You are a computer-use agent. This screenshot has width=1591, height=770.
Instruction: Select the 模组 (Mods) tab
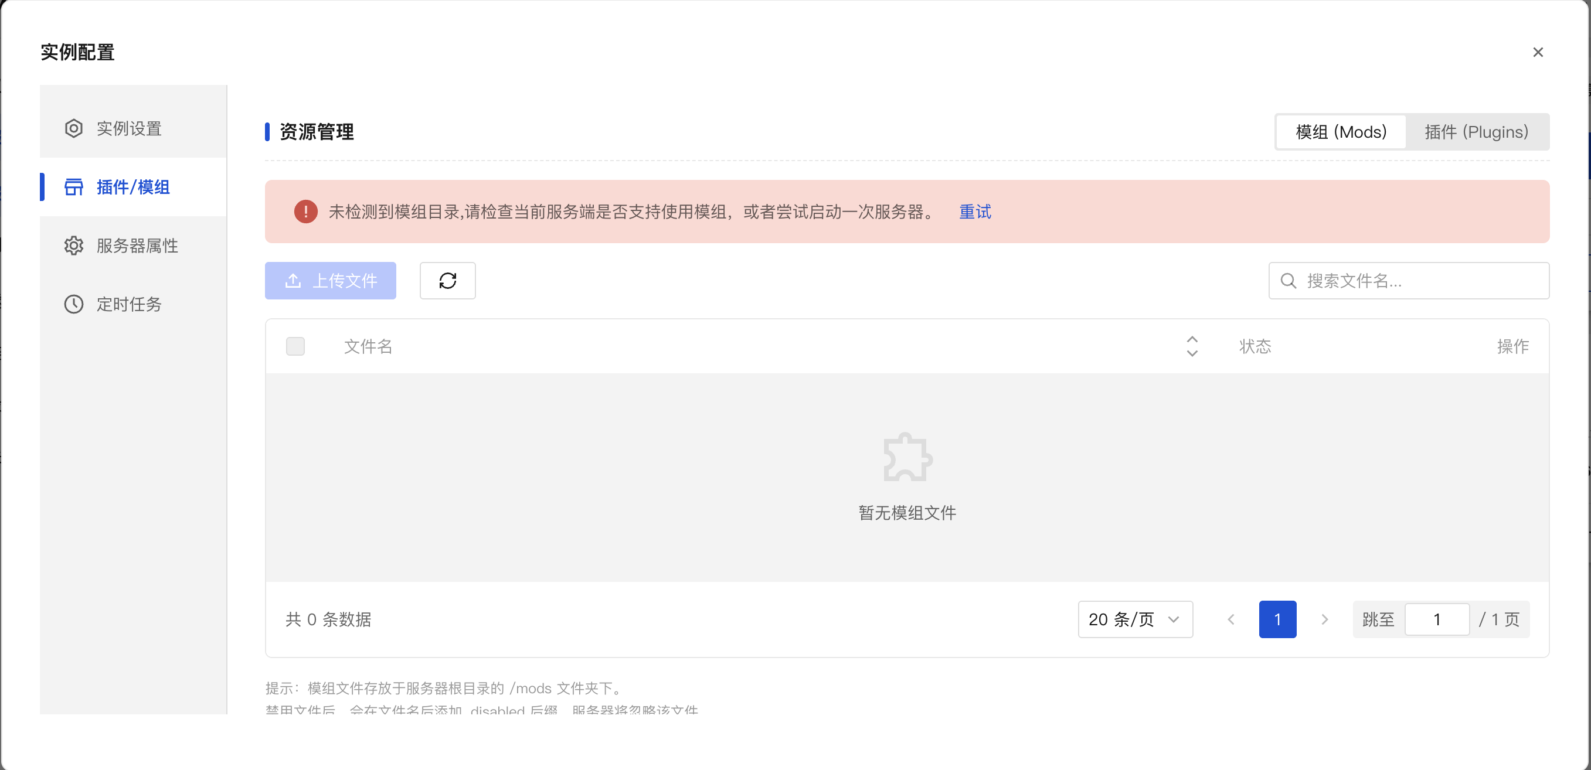[1340, 131]
